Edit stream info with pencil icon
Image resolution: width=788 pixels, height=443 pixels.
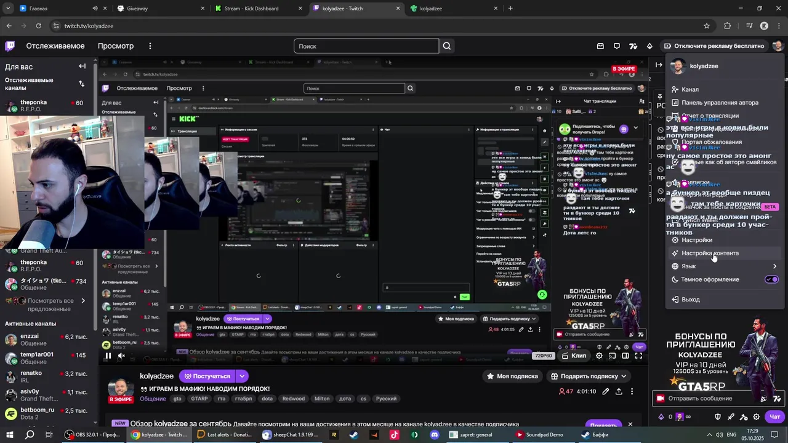click(606, 391)
